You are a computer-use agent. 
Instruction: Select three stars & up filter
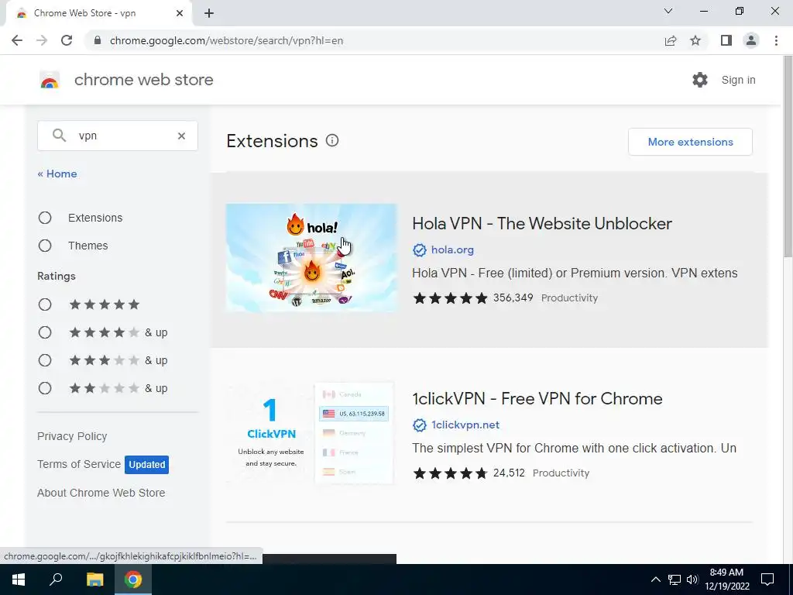[x=45, y=360]
